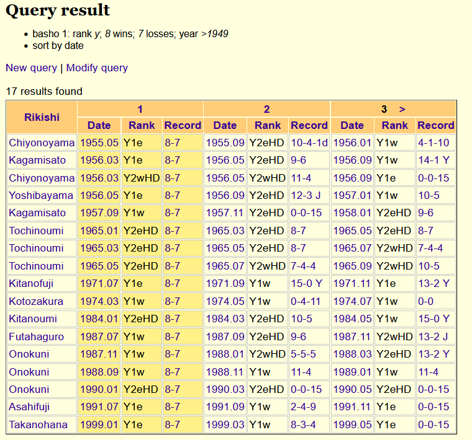
Task: Select the Y2wHD rank in Futahaguro's row
Action: coord(394,337)
